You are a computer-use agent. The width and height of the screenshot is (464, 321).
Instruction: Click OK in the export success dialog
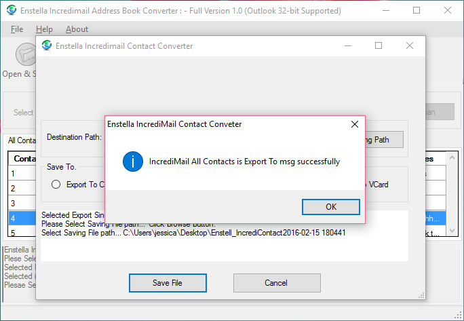point(330,206)
